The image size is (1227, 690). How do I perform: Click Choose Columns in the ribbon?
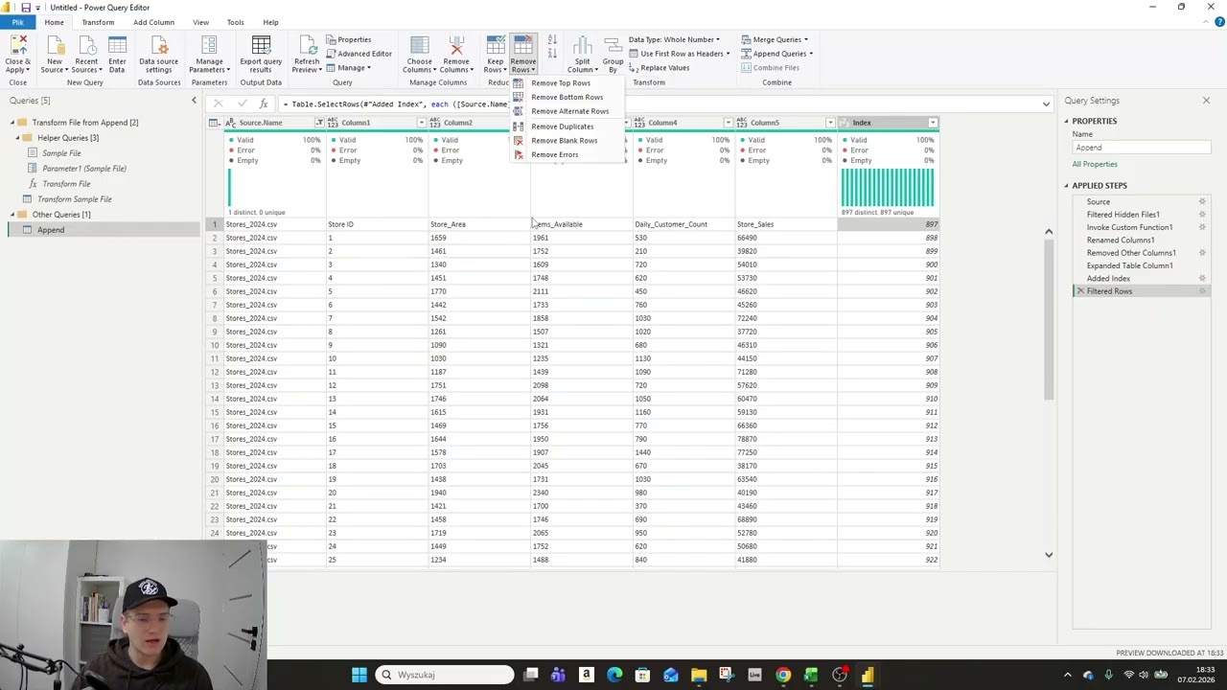coord(420,56)
